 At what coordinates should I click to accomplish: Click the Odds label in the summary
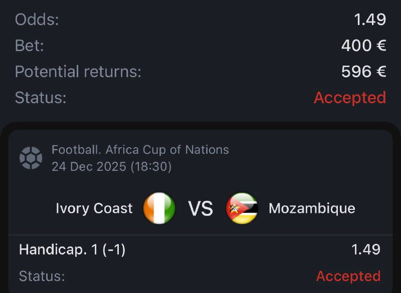[x=37, y=20]
